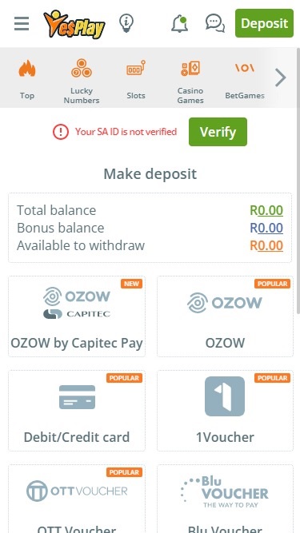The height and width of the screenshot is (533, 300).
Task: Click the green Deposit button
Action: click(x=264, y=23)
